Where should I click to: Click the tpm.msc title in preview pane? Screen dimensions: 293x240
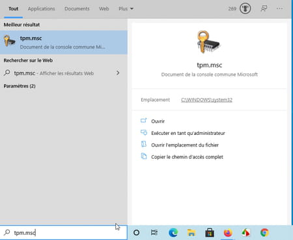point(210,65)
